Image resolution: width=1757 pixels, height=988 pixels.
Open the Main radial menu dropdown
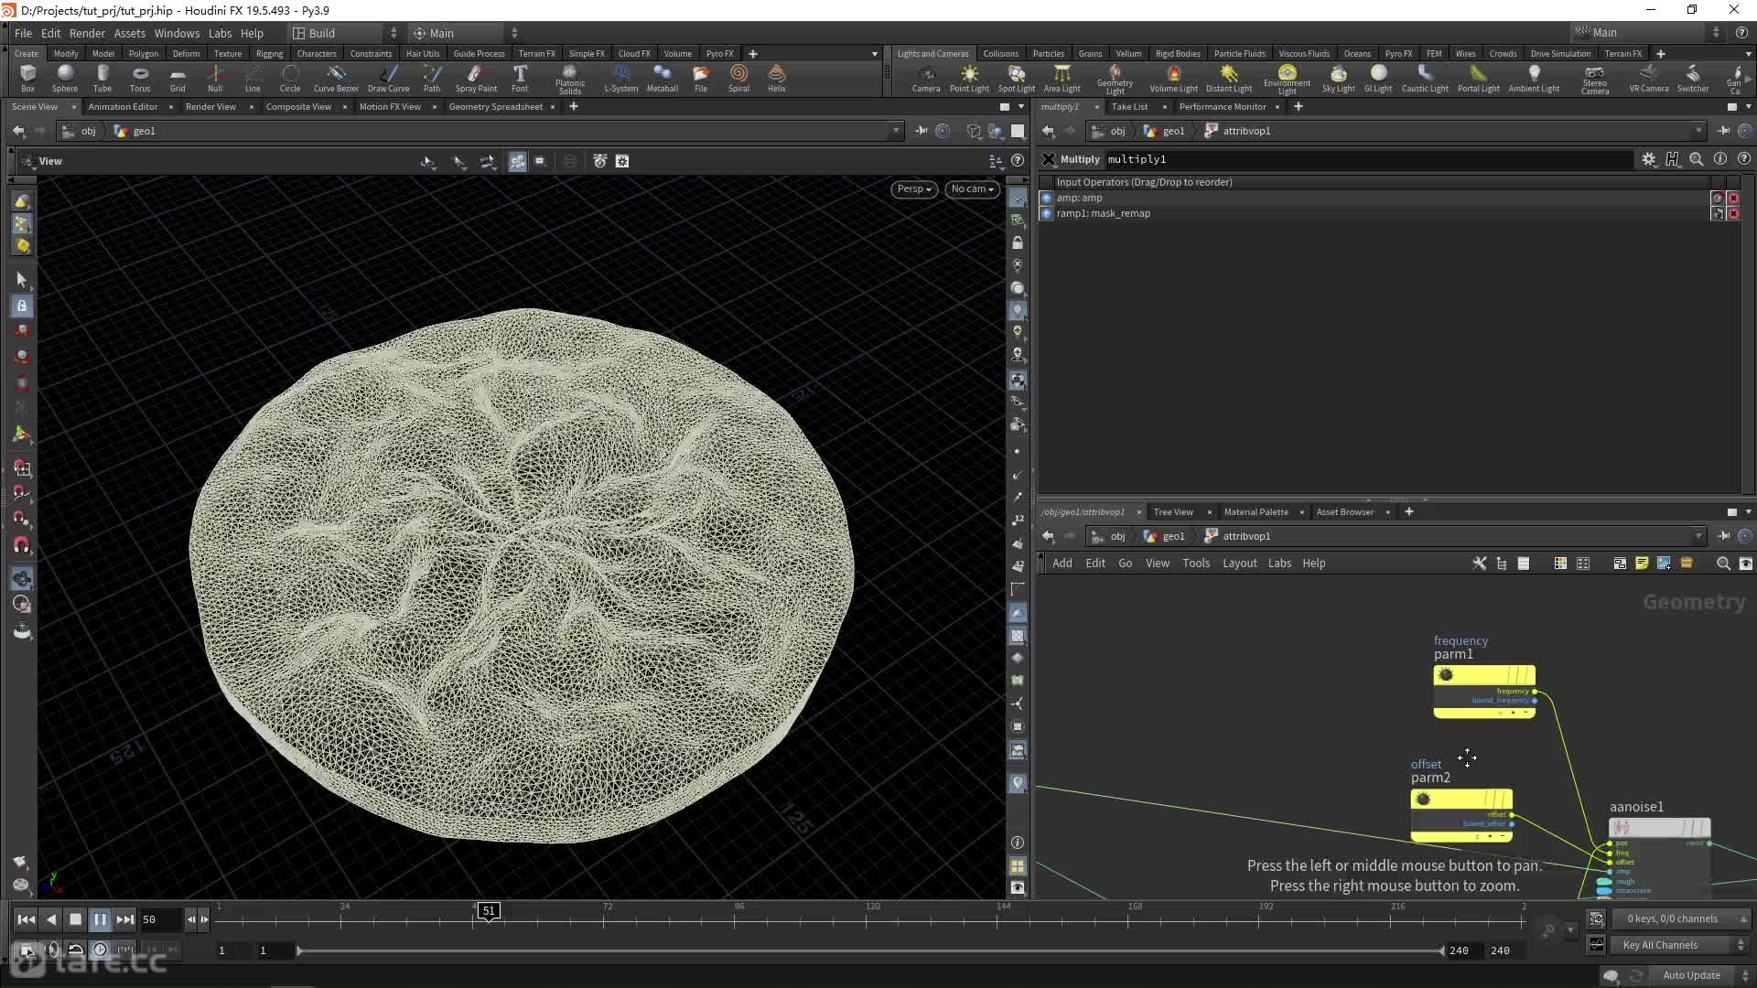click(x=465, y=33)
